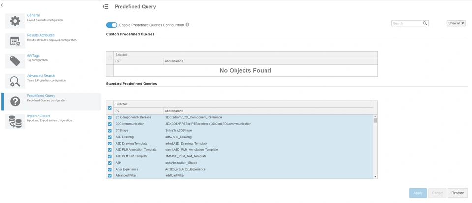
Task: Open the Results Attributes icon
Action: click(15, 41)
